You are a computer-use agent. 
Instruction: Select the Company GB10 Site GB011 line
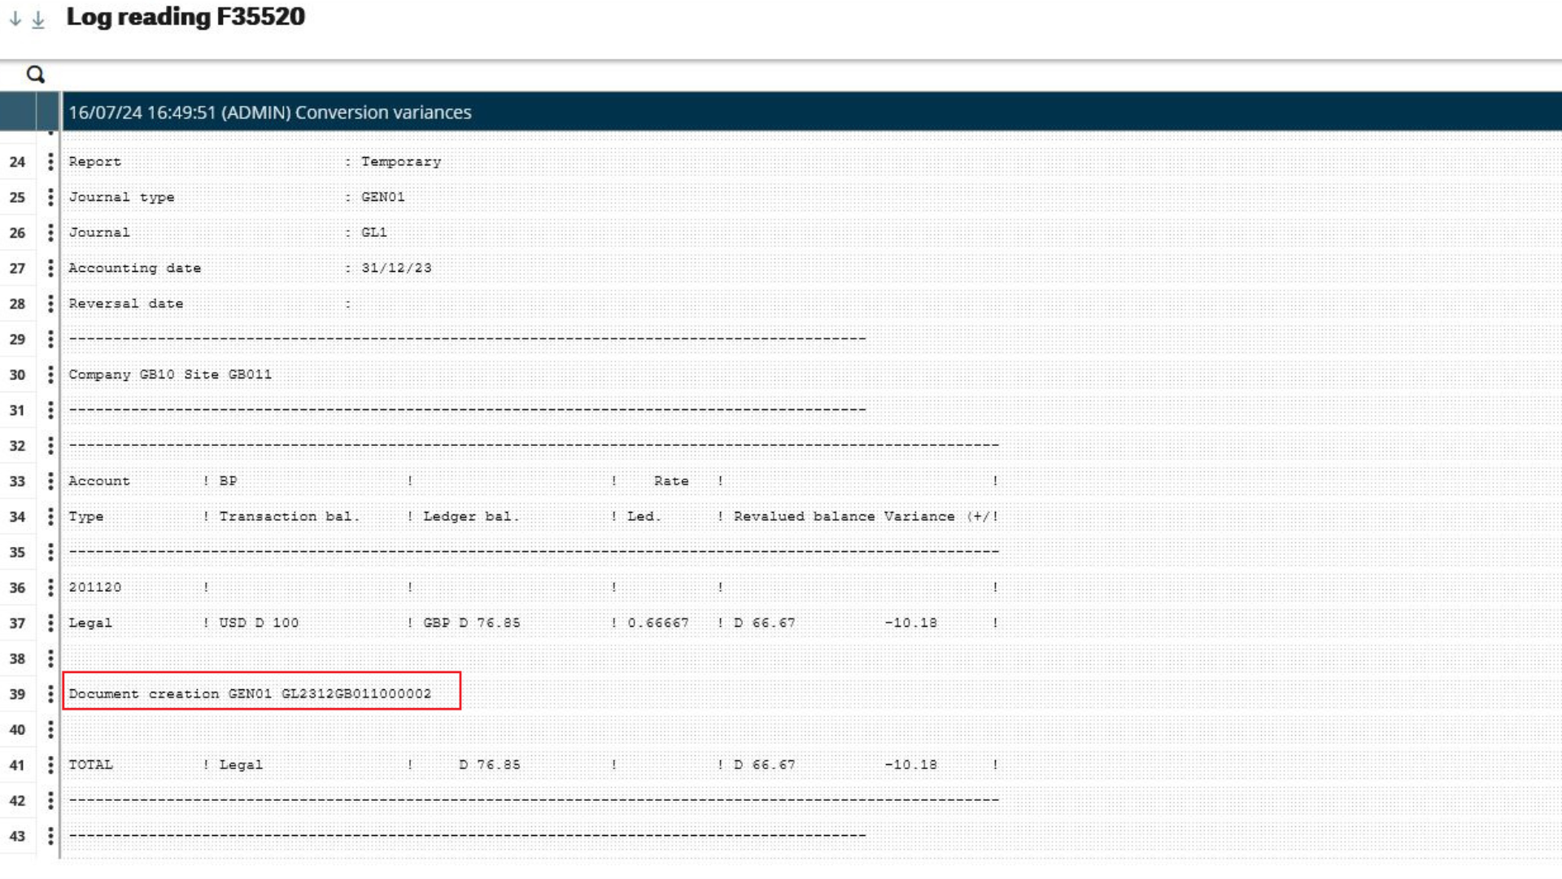point(170,374)
